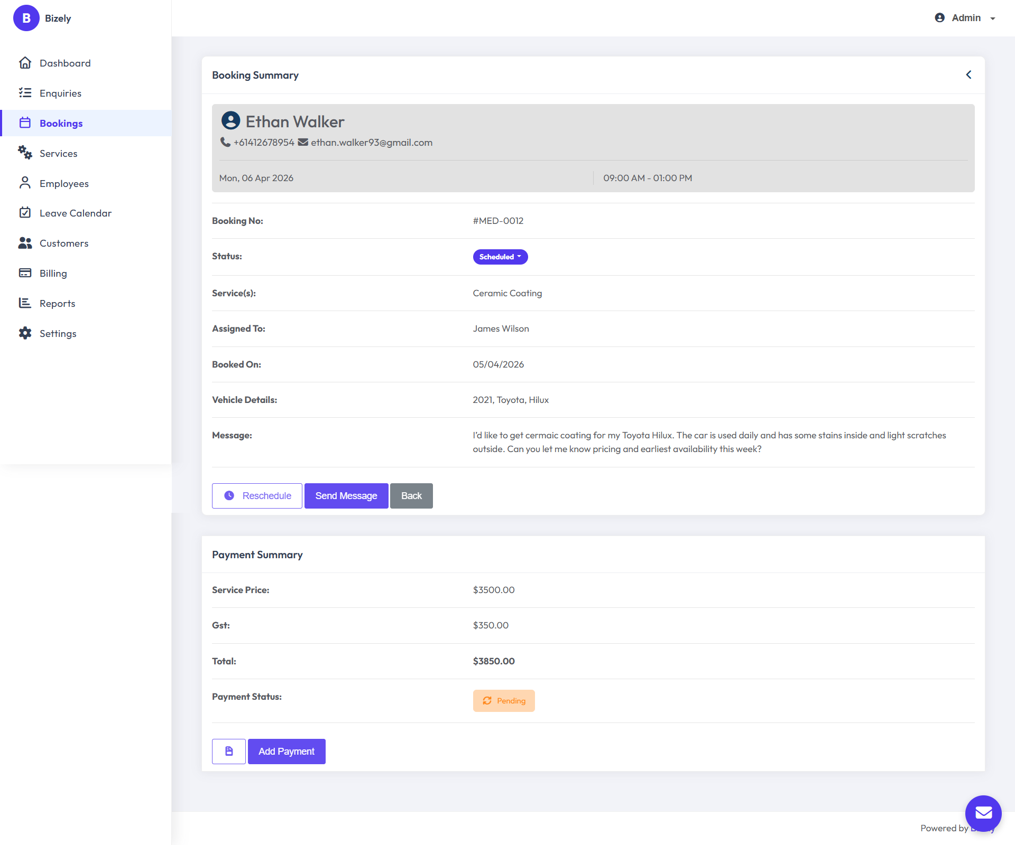
Task: Open Dashboard from the home icon
Action: coord(25,63)
